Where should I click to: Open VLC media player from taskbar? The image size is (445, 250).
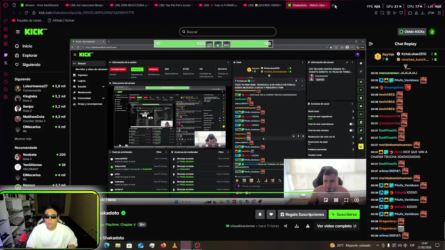coord(175,245)
